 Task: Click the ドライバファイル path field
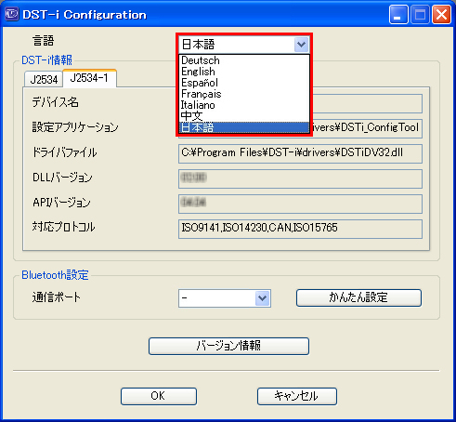pos(300,153)
